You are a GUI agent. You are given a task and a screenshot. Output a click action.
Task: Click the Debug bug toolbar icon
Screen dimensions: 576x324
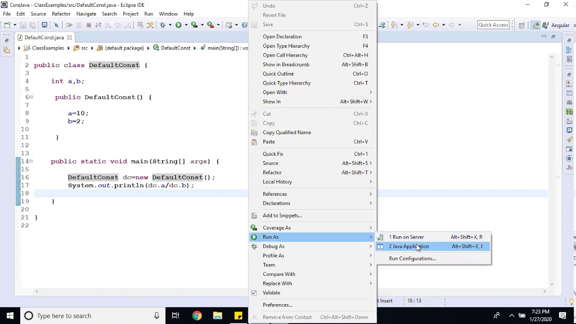(x=162, y=25)
